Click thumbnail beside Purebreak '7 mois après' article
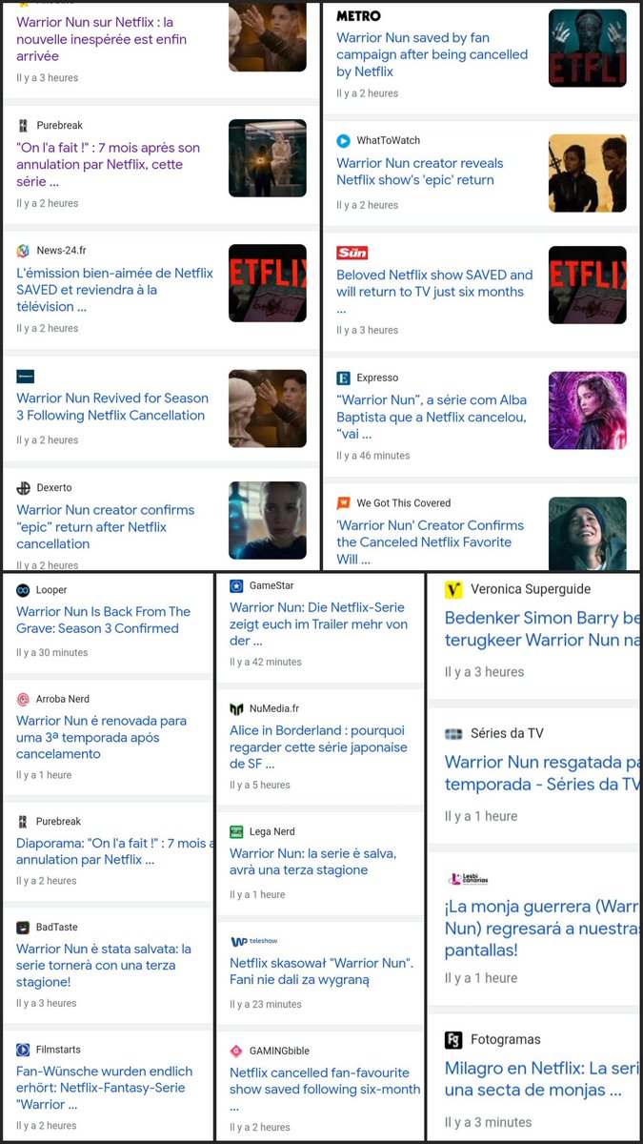 tap(268, 158)
